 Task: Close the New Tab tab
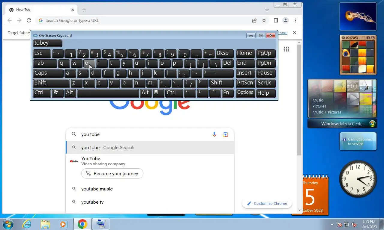[x=73, y=10]
